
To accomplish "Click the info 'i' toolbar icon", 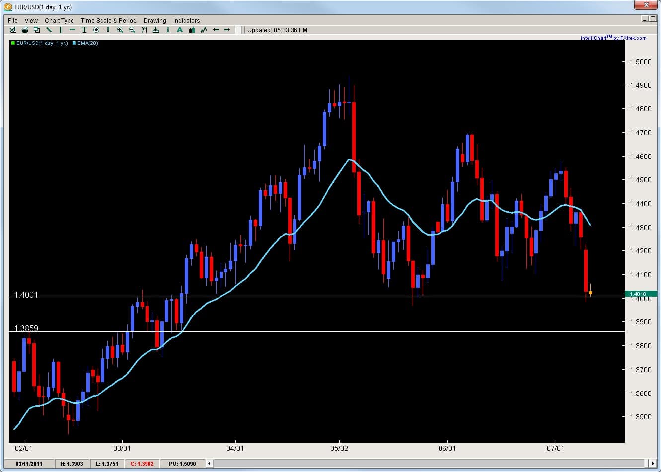I will [168, 30].
